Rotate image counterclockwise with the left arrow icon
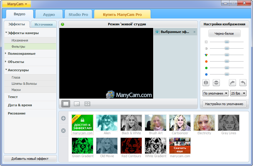 pyautogui.click(x=243, y=83)
